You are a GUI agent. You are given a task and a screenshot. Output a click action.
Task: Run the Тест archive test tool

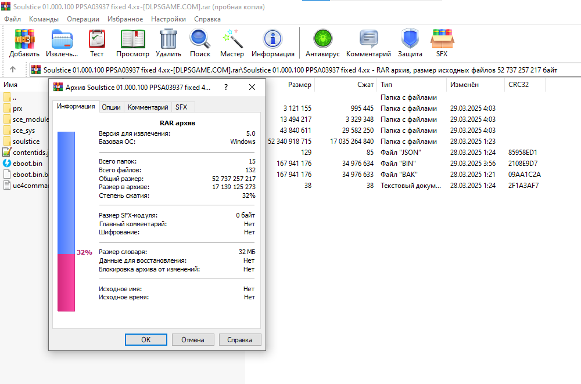[97, 39]
